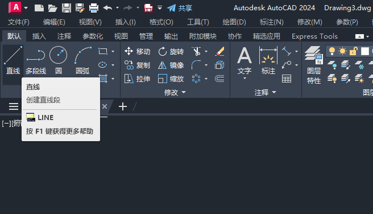The height and width of the screenshot is (214, 373).
Task: Expand the 注释 panel flyout
Action: (266, 92)
